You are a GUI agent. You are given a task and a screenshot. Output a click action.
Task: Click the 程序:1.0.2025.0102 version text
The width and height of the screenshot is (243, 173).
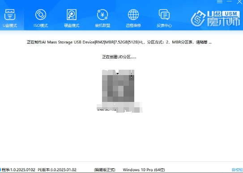click(x=18, y=170)
